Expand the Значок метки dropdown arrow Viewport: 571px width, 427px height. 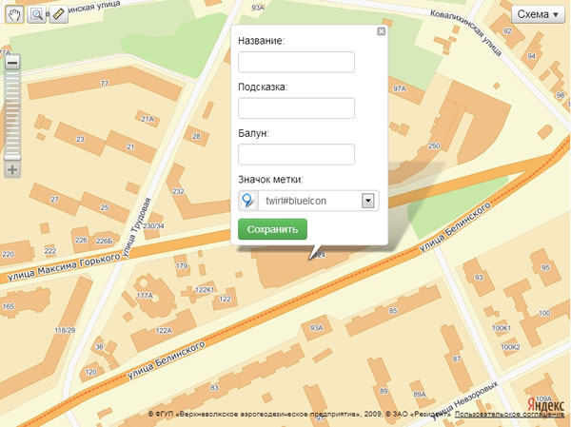point(367,201)
